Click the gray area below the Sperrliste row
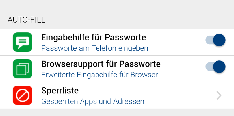This screenshot has width=234, height=116. pos(117,113)
